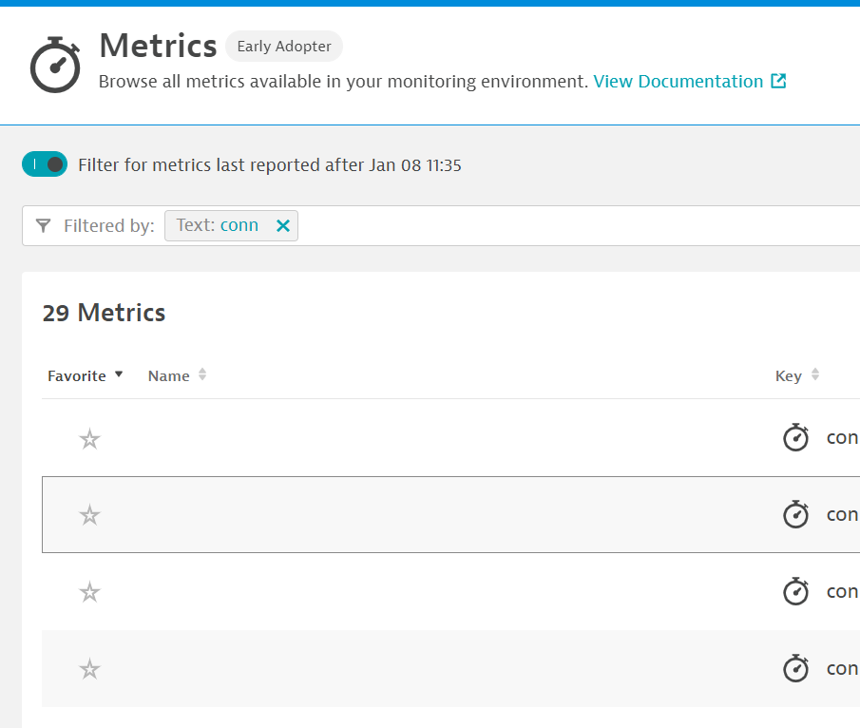Click the stopwatch icon in the fourth metric row
This screenshot has width=860, height=728.
(795, 668)
